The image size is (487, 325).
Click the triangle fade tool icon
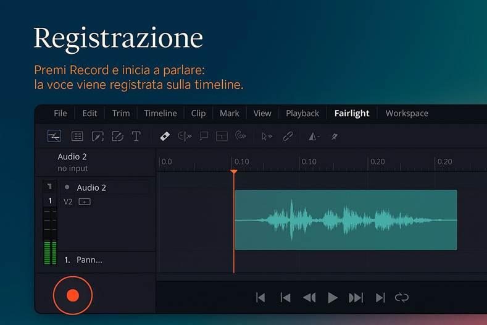point(314,137)
